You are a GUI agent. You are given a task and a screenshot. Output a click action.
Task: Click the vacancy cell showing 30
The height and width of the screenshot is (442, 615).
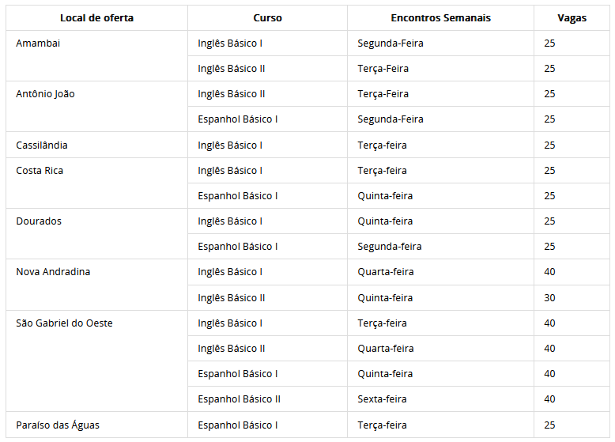[x=549, y=298]
